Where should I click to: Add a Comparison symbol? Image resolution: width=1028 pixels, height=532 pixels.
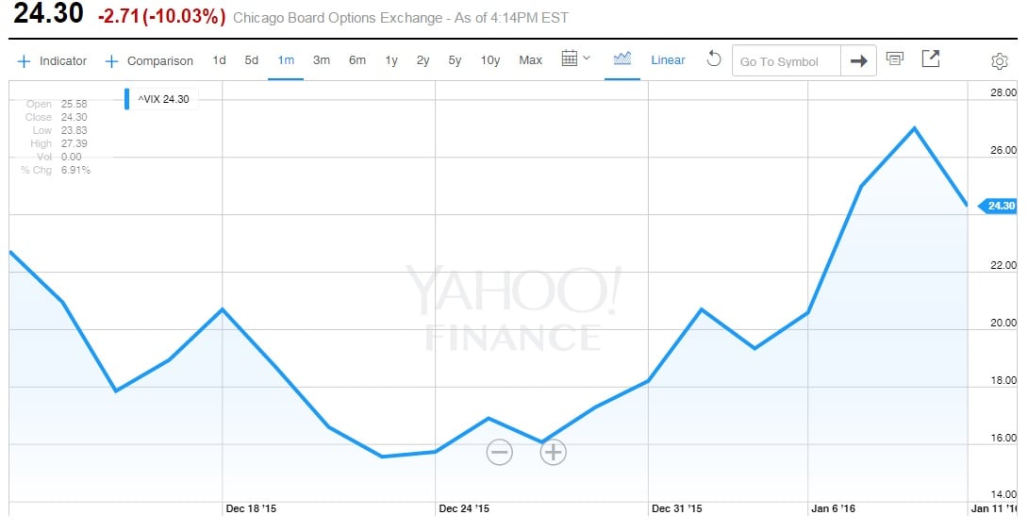[149, 61]
